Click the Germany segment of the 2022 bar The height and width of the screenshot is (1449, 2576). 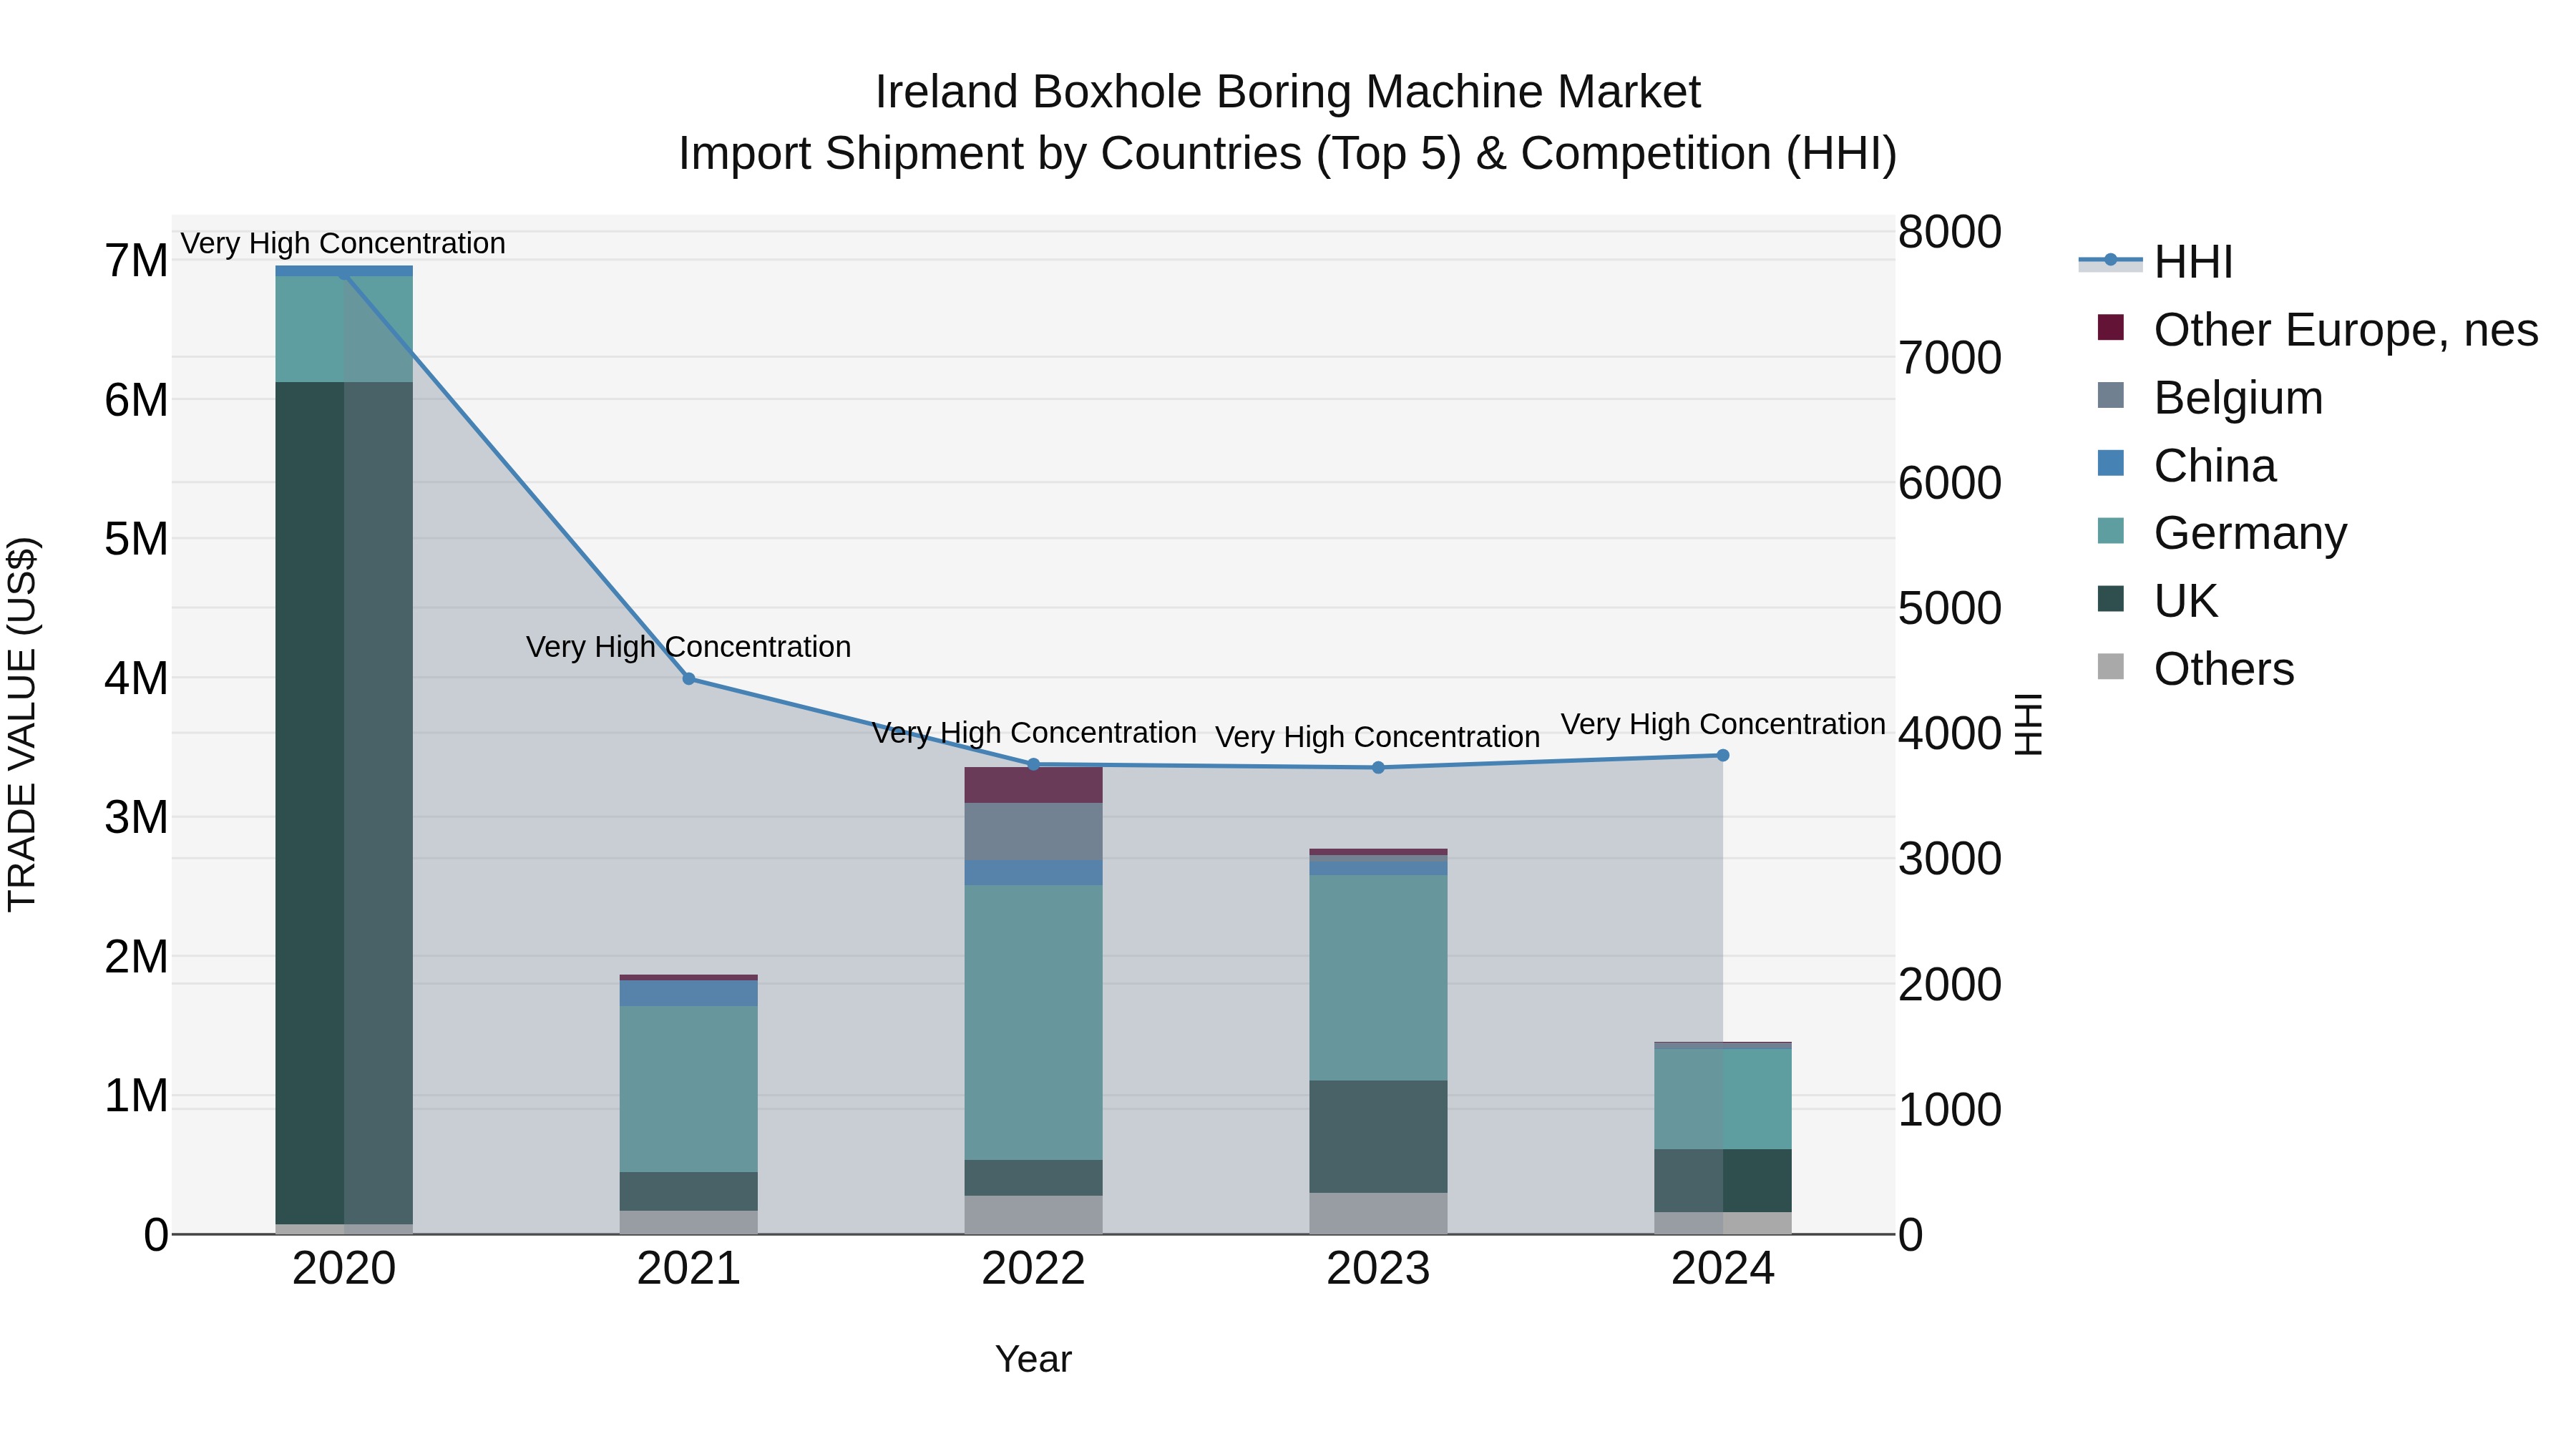pos(1034,1022)
